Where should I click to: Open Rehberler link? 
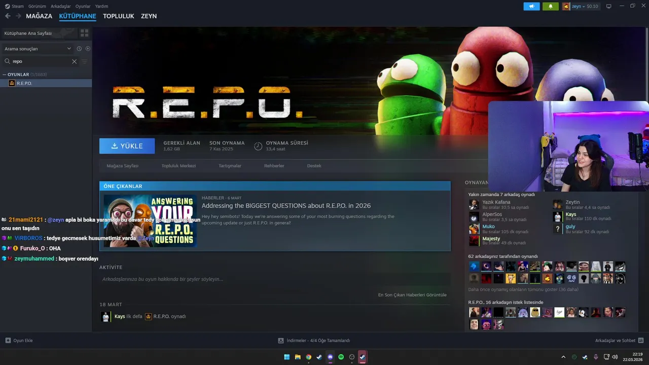point(274,166)
